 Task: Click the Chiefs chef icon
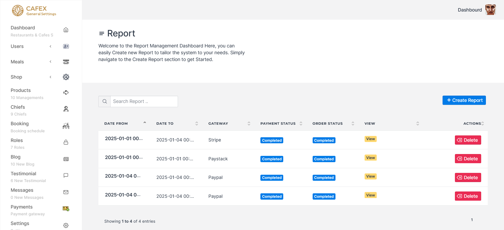66,109
